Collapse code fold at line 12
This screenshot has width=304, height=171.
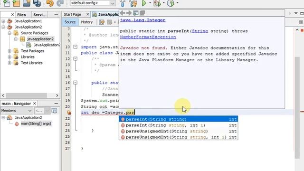[x=75, y=59]
